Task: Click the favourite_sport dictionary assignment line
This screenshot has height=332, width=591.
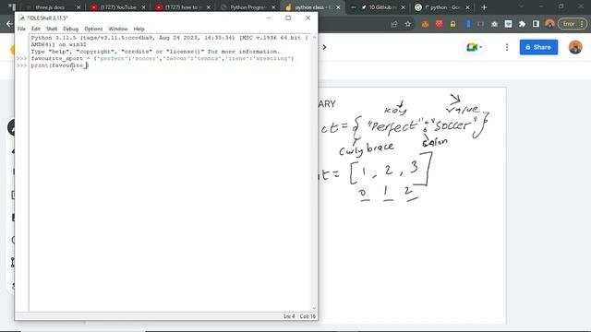Action: coord(163,58)
